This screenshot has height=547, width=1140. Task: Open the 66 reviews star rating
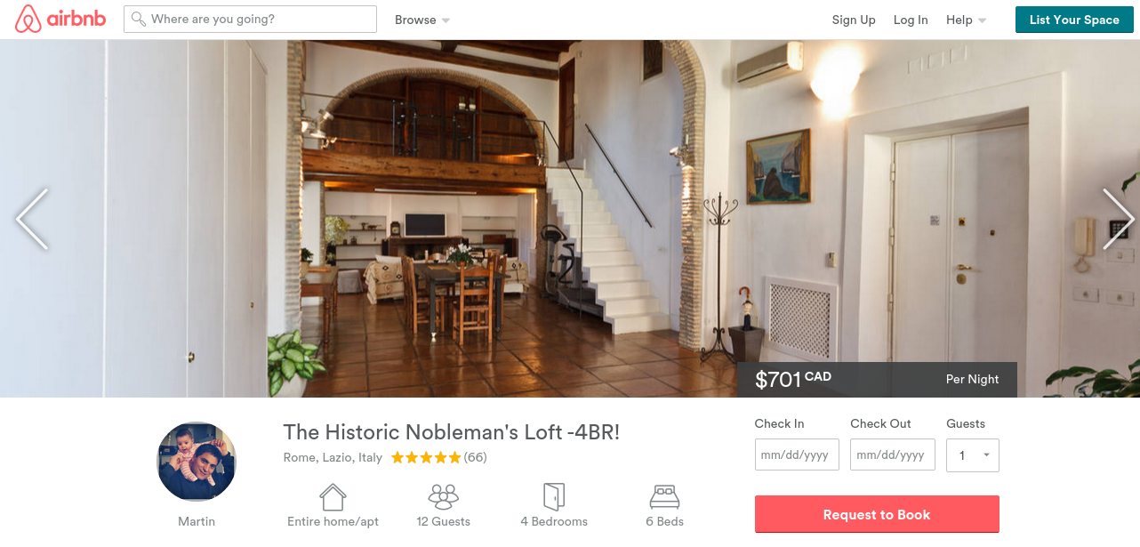point(438,458)
